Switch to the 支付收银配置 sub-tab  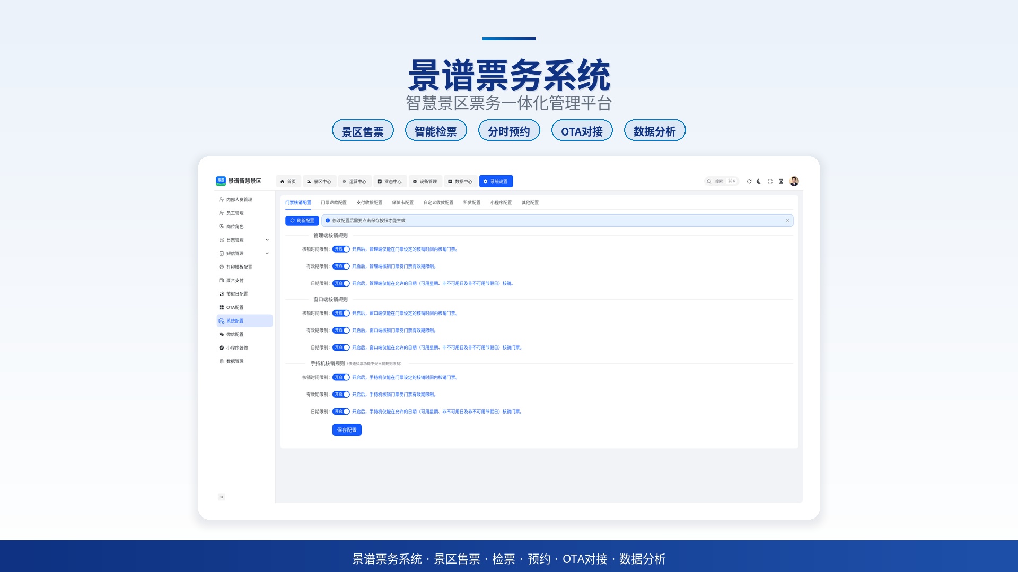(369, 203)
